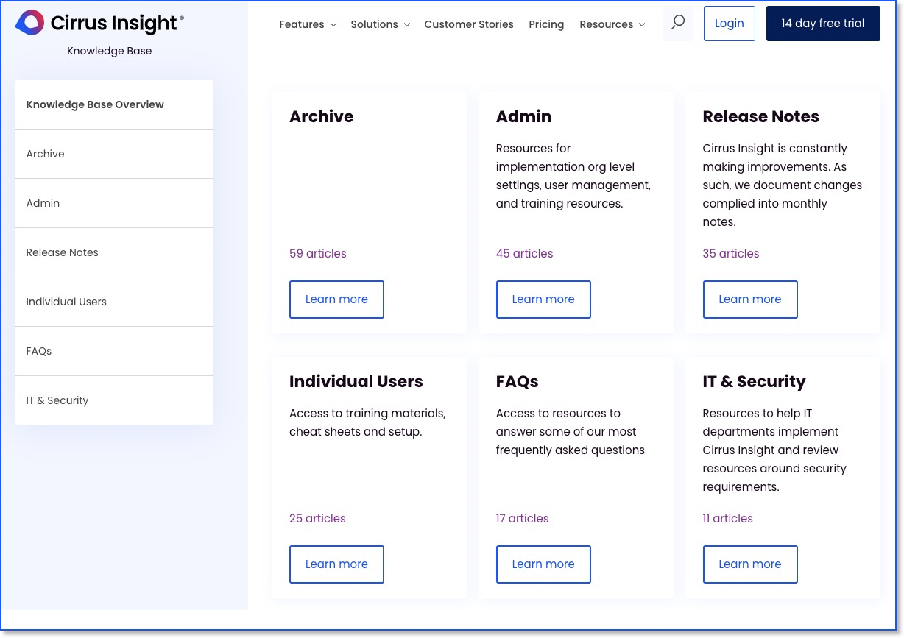
Task: Click Learn more on Individual Users card
Action: click(x=336, y=564)
